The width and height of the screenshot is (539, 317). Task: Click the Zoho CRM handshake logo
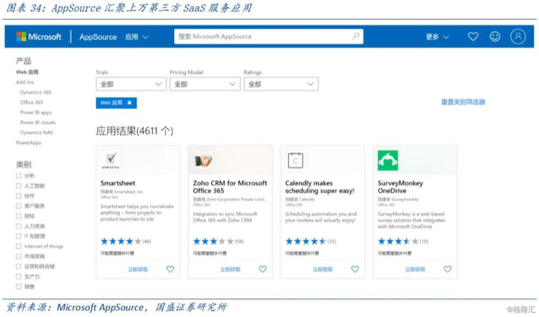pos(203,160)
